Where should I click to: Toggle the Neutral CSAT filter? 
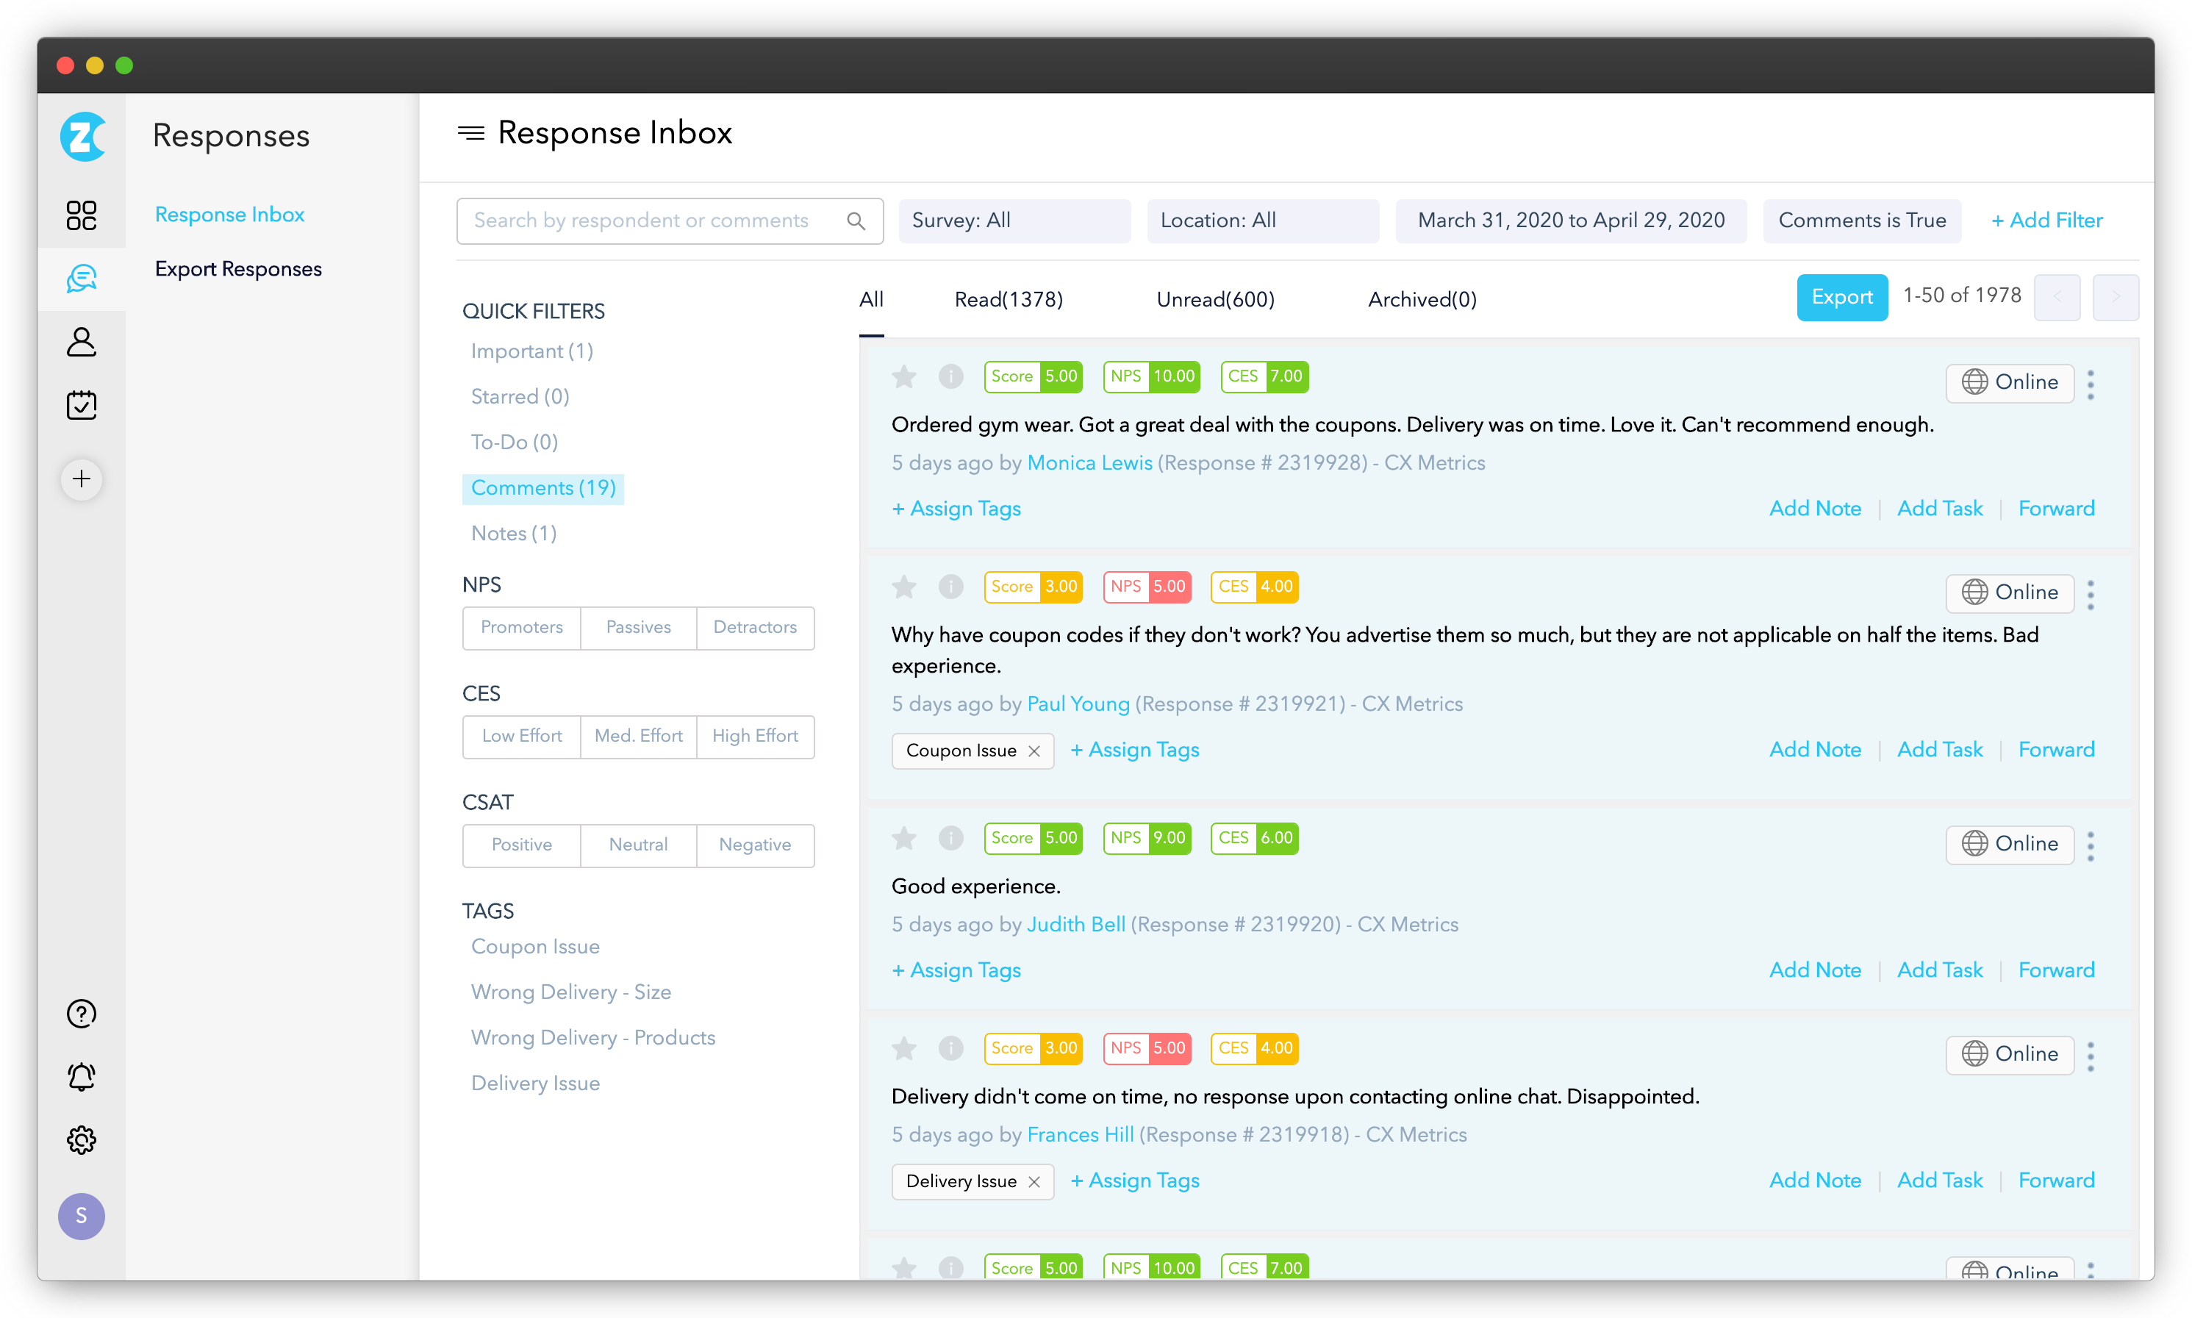click(x=639, y=845)
